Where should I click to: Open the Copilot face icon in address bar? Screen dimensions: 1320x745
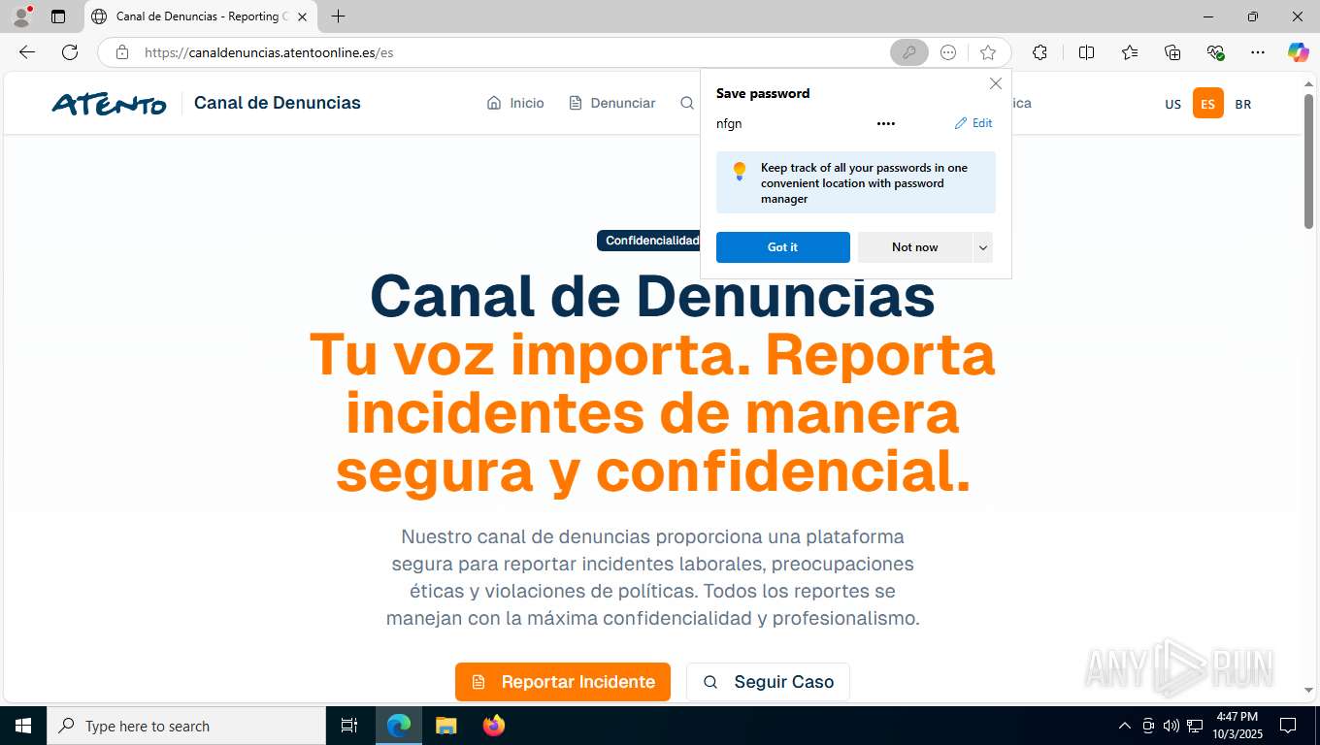[x=948, y=52]
